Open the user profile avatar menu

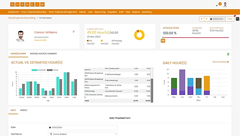pos(225,5)
